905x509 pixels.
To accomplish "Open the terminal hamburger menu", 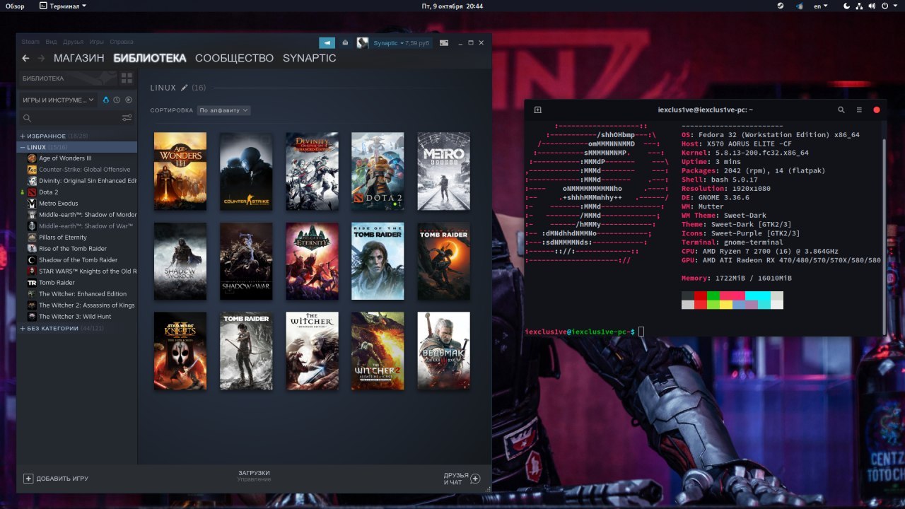I will tap(859, 110).
